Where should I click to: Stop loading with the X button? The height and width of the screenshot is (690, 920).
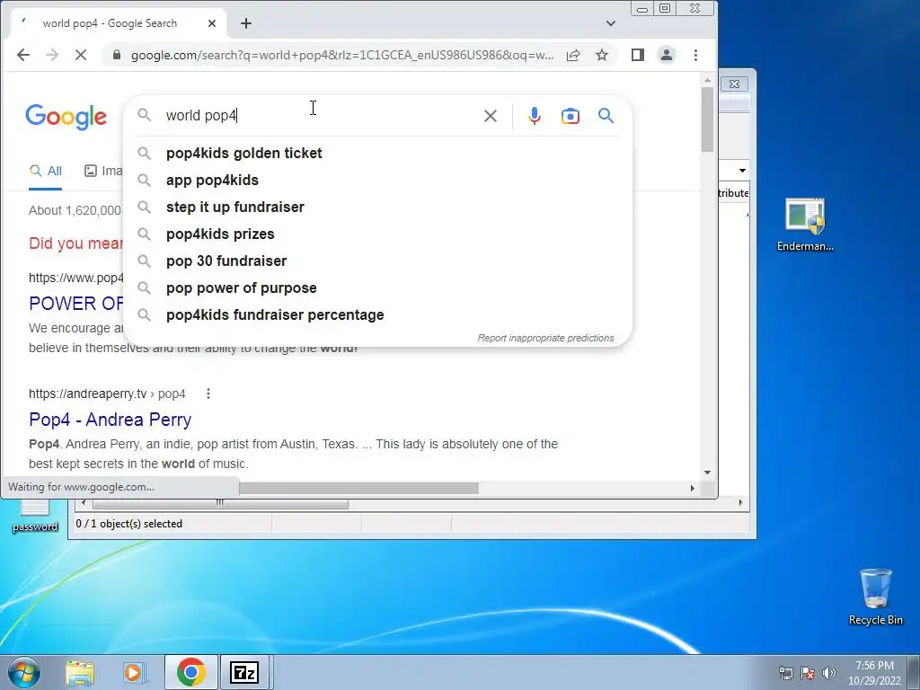pyautogui.click(x=80, y=55)
